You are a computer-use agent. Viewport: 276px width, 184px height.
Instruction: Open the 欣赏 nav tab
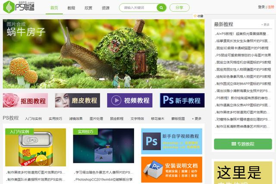point(88,8)
